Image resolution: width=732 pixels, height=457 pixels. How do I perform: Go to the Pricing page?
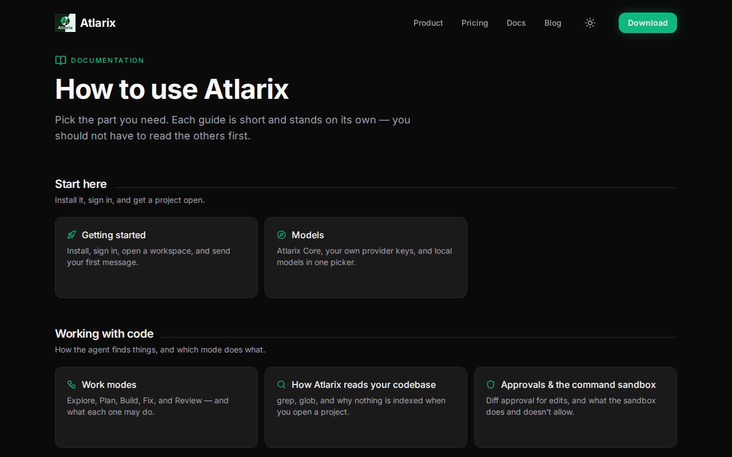tap(475, 23)
